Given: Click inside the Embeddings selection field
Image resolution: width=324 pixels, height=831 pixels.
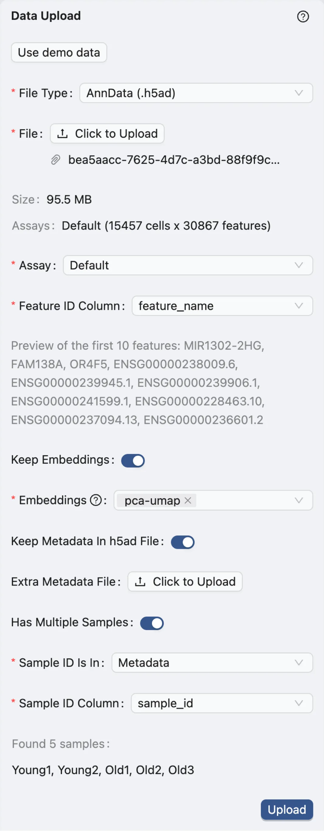Looking at the screenshot, I should (x=245, y=500).
